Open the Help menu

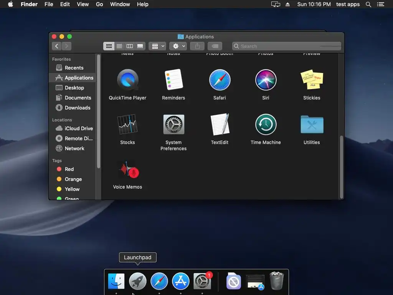tap(143, 4)
